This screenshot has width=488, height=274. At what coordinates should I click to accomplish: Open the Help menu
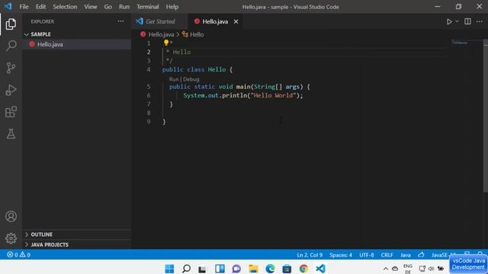pos(172,7)
